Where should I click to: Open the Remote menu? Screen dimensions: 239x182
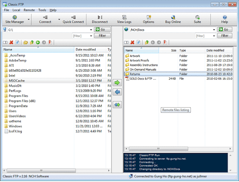29,10
